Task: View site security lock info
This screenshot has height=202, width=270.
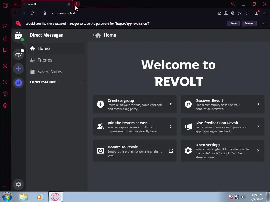Action: click(45, 13)
